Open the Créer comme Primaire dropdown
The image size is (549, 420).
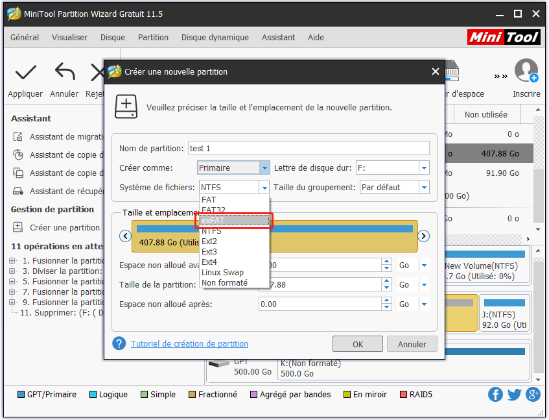(264, 168)
